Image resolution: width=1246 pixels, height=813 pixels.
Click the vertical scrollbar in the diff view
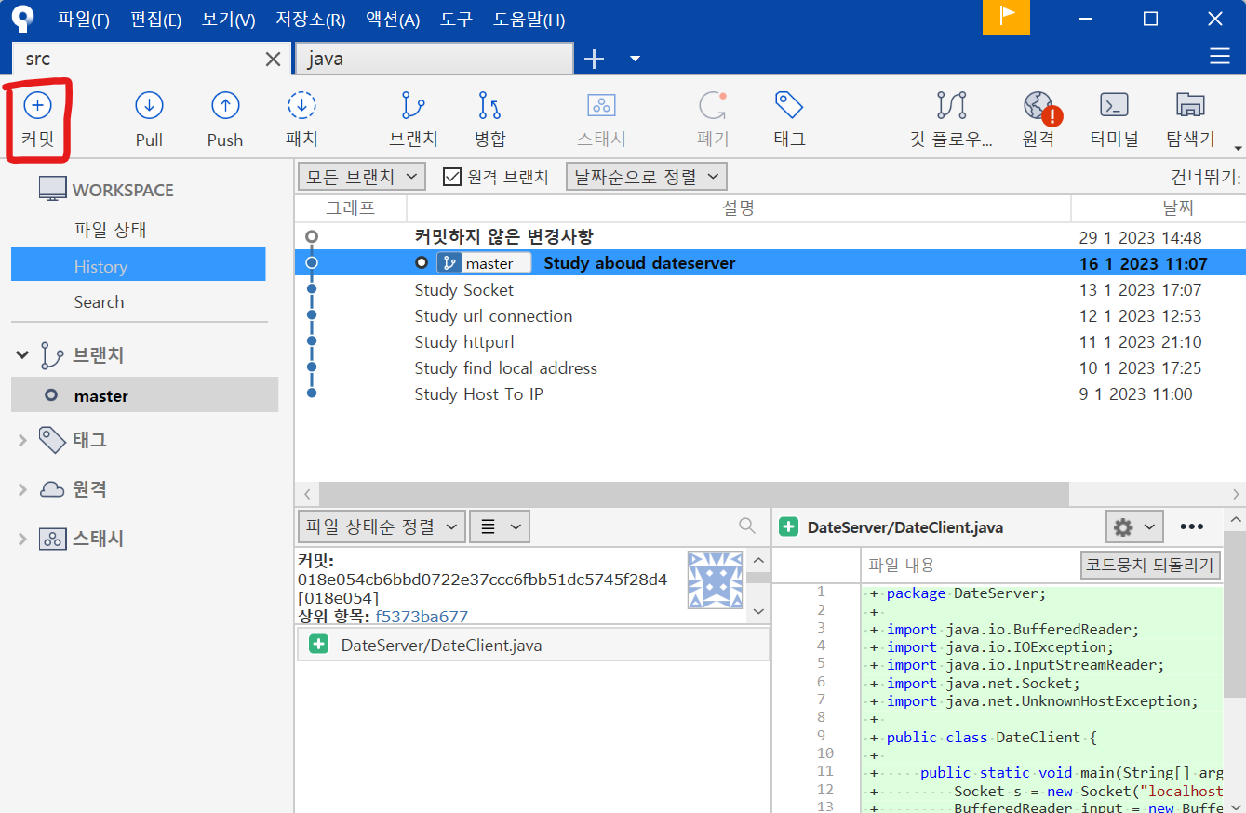coord(1235,615)
